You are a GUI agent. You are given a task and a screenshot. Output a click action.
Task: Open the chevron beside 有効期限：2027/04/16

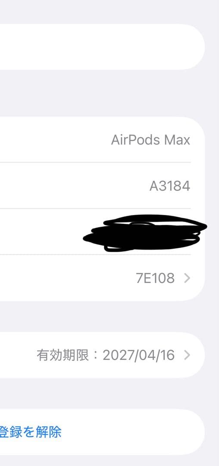pyautogui.click(x=187, y=355)
